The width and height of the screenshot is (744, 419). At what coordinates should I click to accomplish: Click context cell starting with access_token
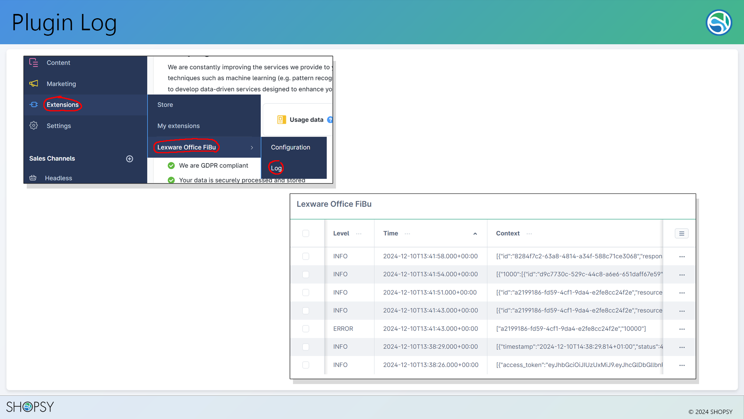click(x=580, y=365)
